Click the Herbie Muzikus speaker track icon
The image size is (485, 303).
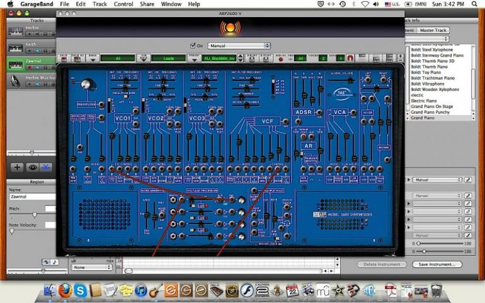tap(15, 81)
